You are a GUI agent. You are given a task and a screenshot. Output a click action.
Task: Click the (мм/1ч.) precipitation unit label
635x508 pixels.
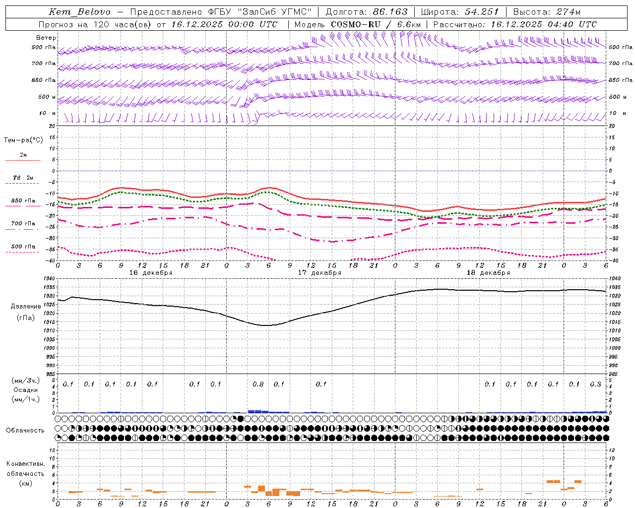coord(25,399)
